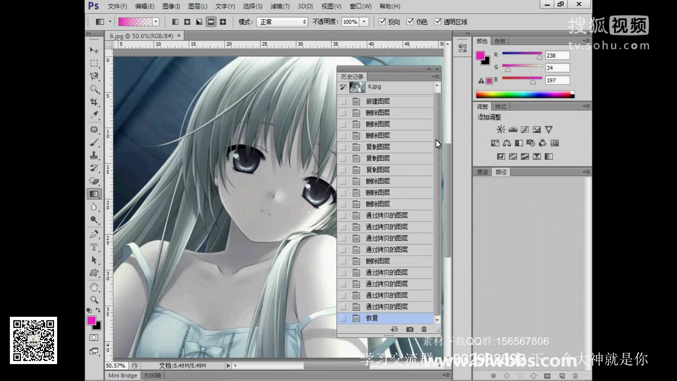Add Curves adjustment icon

coord(525,129)
